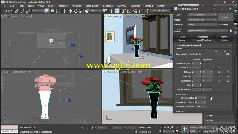Screen dimensions: 238x134
Task: Toggle Set Key mode
Action: [193, 131]
